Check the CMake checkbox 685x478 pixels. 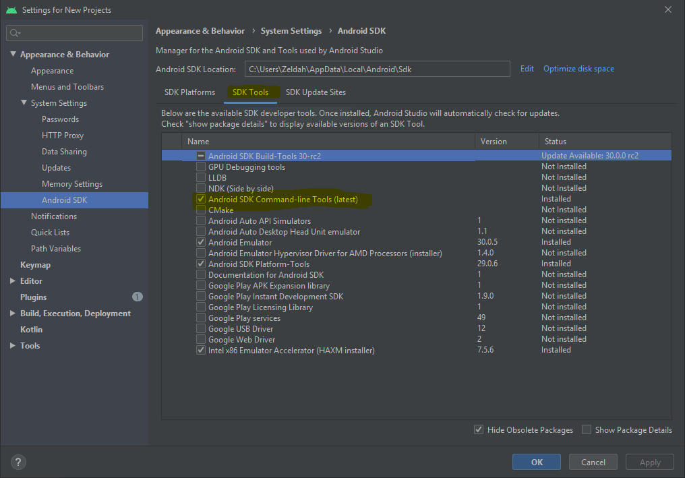[200, 210]
